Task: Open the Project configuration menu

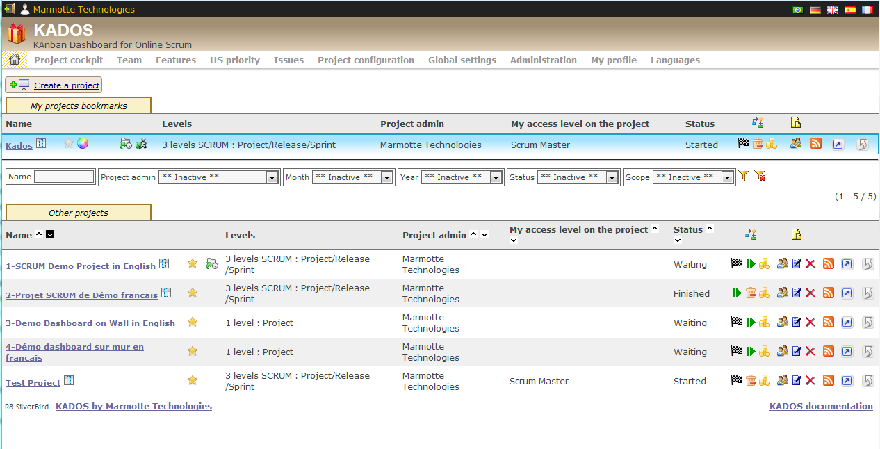Action: (366, 60)
